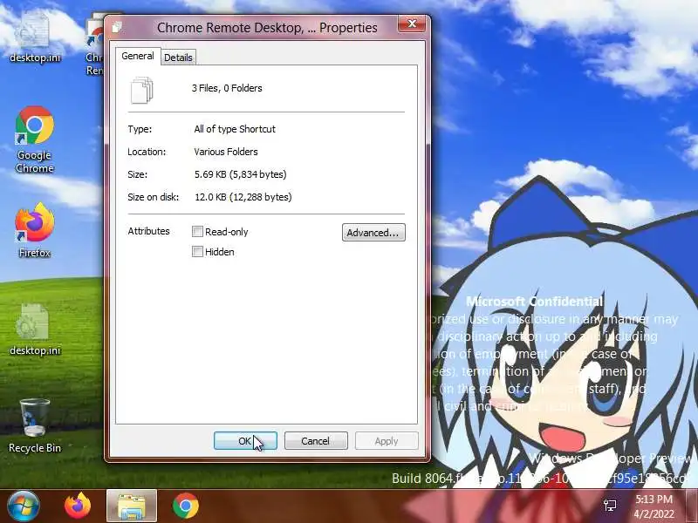Confirm with the OK button
This screenshot has width=698, height=523.
(245, 441)
